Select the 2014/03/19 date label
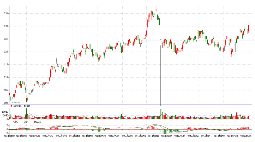Screen dimensions: 255x142 (61, 136)
